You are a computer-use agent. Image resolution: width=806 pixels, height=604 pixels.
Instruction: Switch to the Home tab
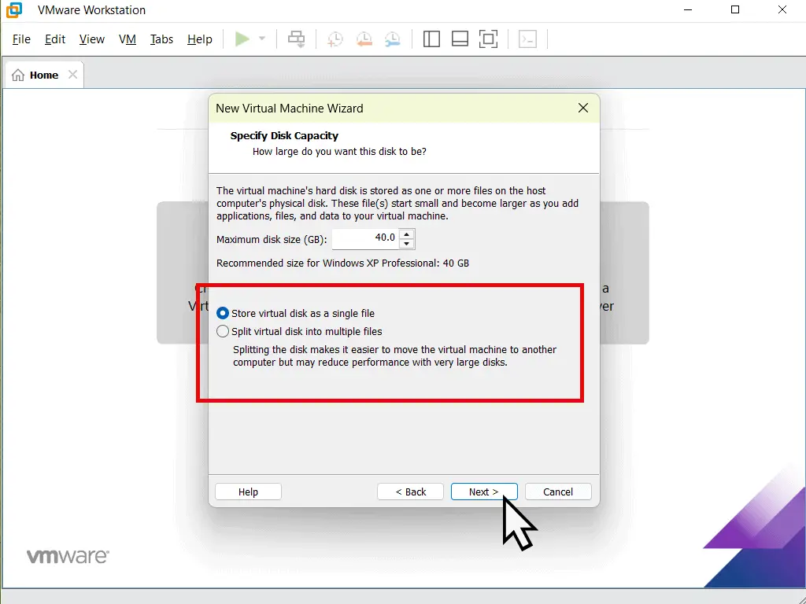coord(44,75)
